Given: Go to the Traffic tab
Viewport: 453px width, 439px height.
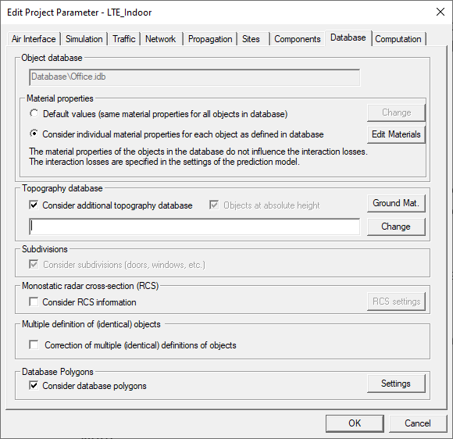Looking at the screenshot, I should point(124,39).
